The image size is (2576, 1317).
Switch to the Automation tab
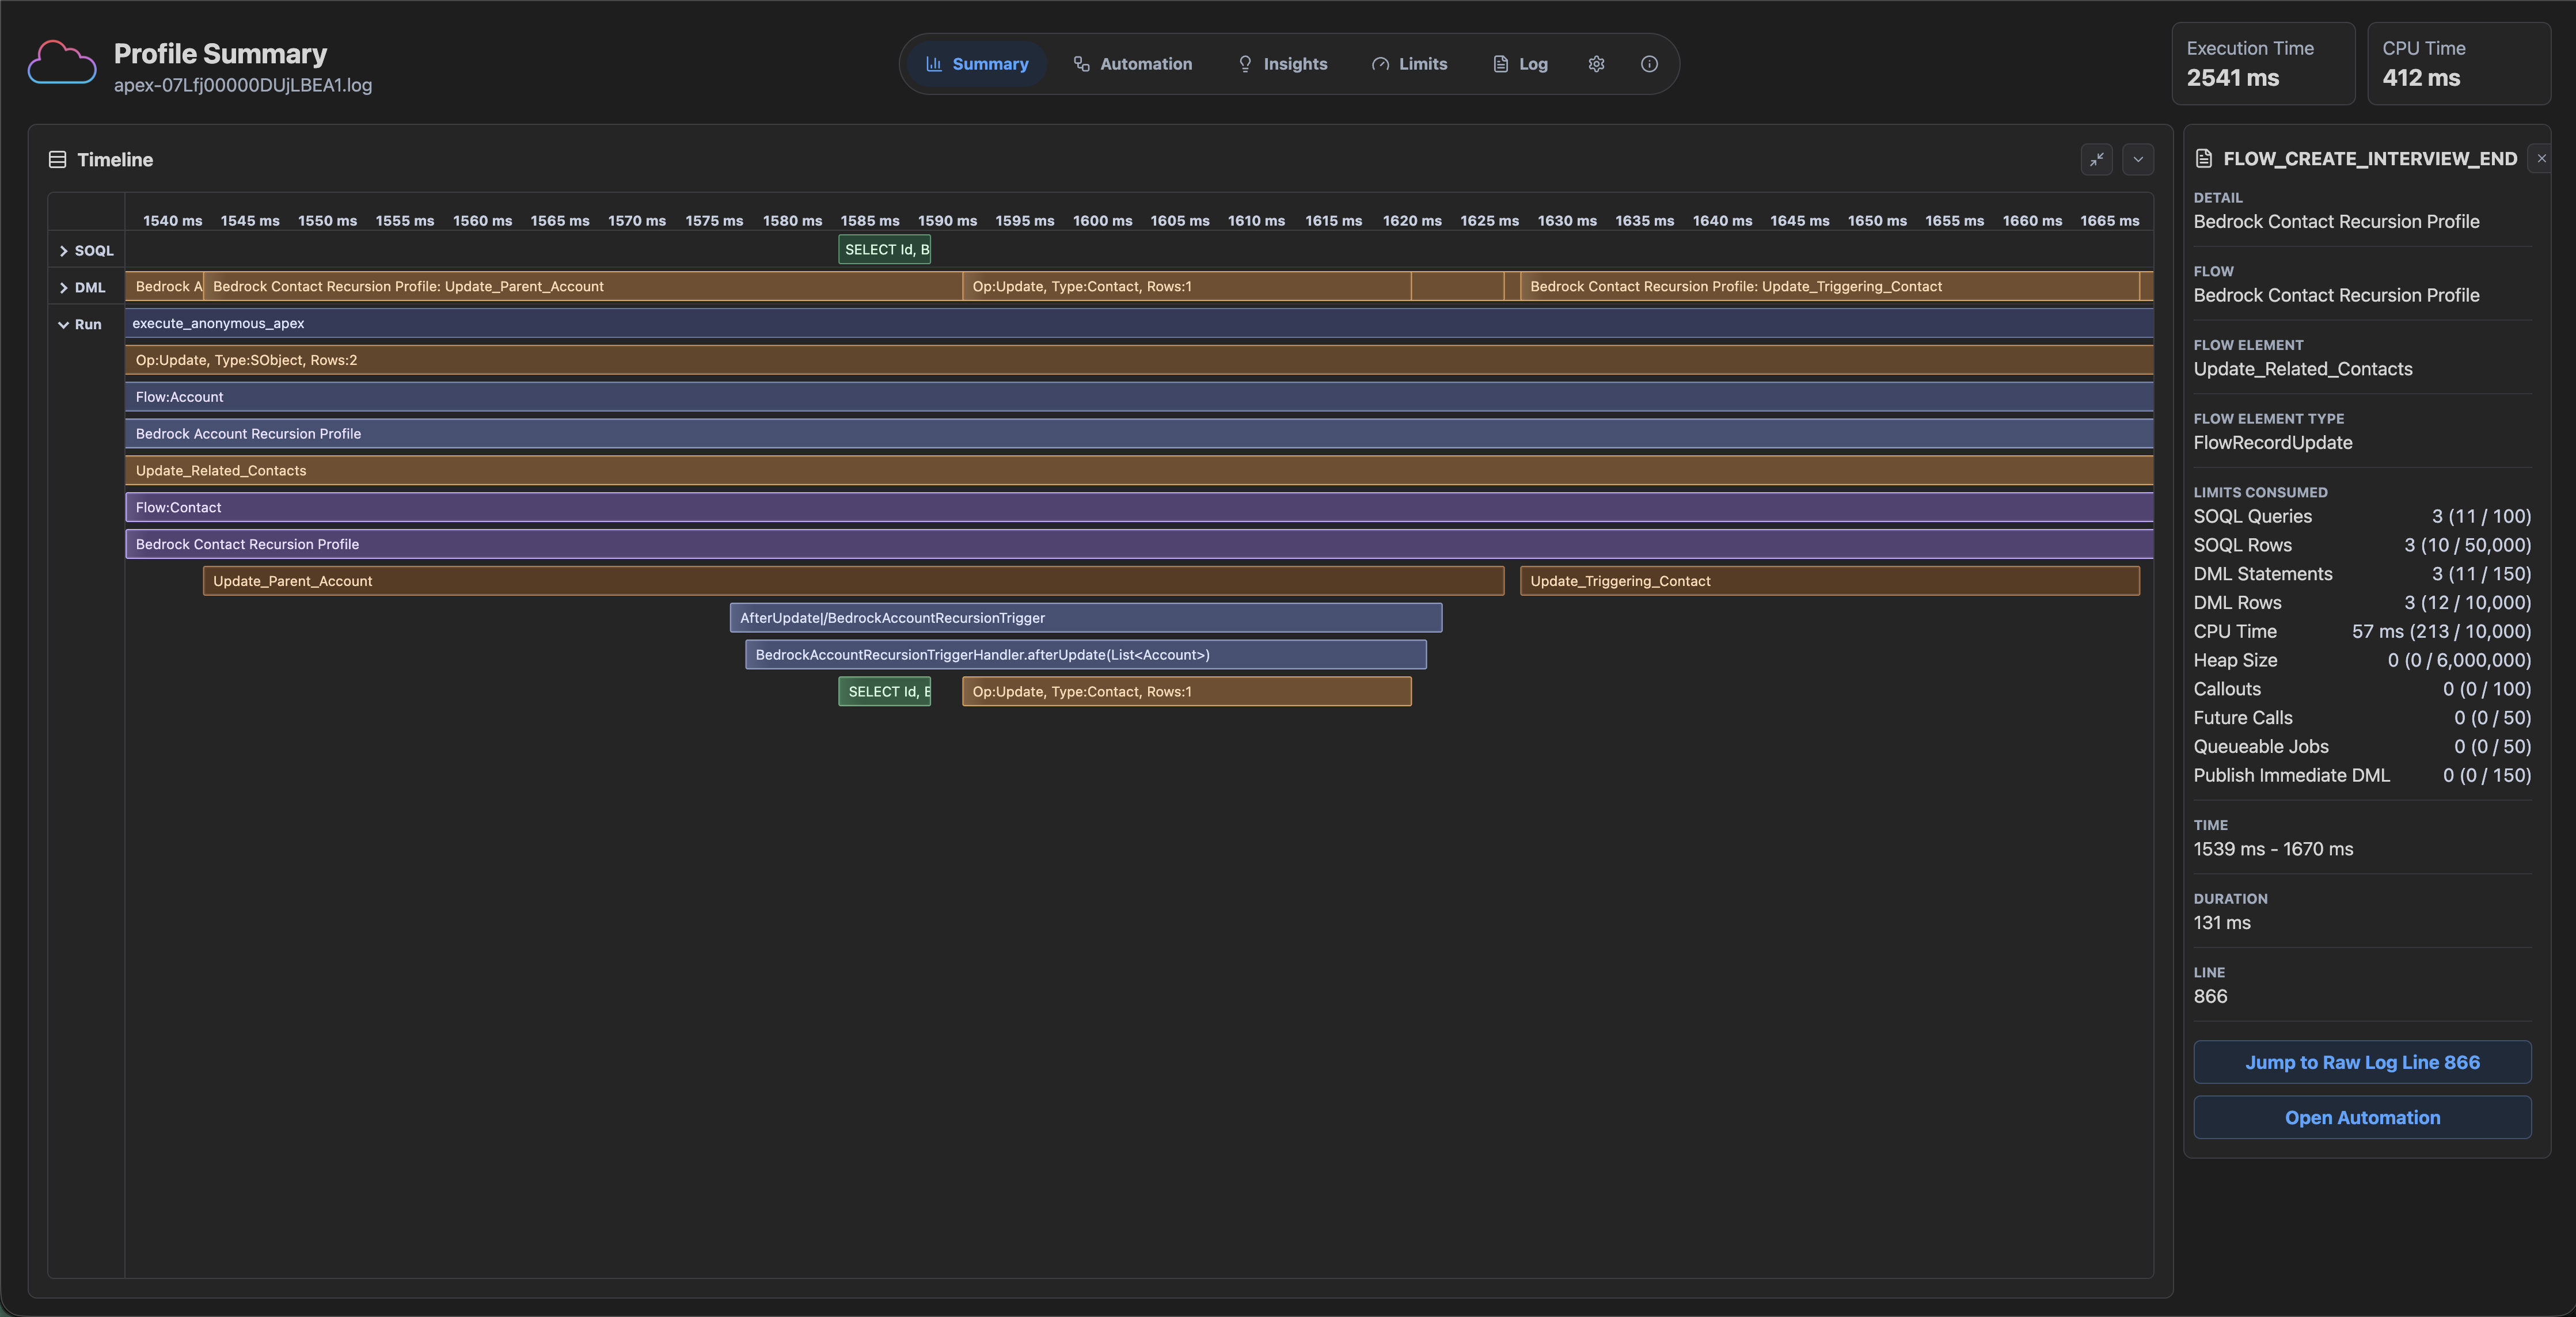(x=1132, y=64)
